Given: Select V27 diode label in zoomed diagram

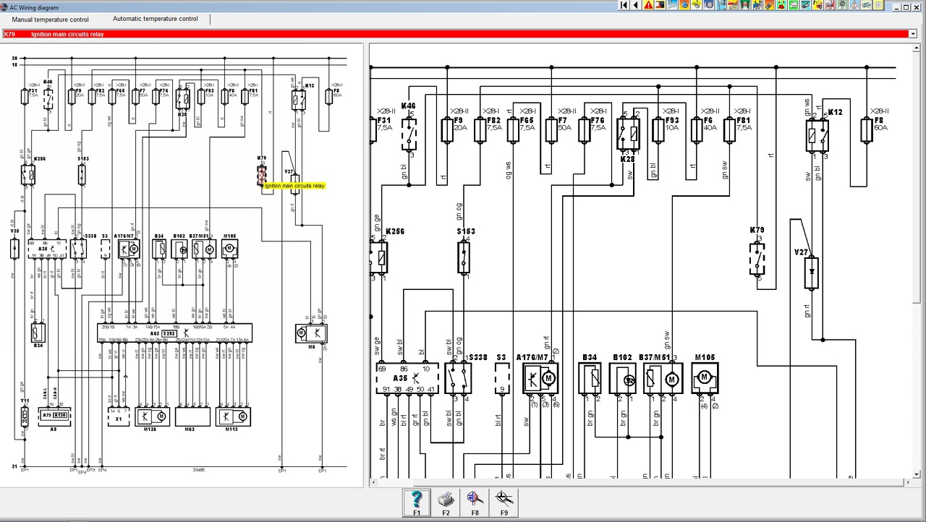Looking at the screenshot, I should pyautogui.click(x=801, y=252).
